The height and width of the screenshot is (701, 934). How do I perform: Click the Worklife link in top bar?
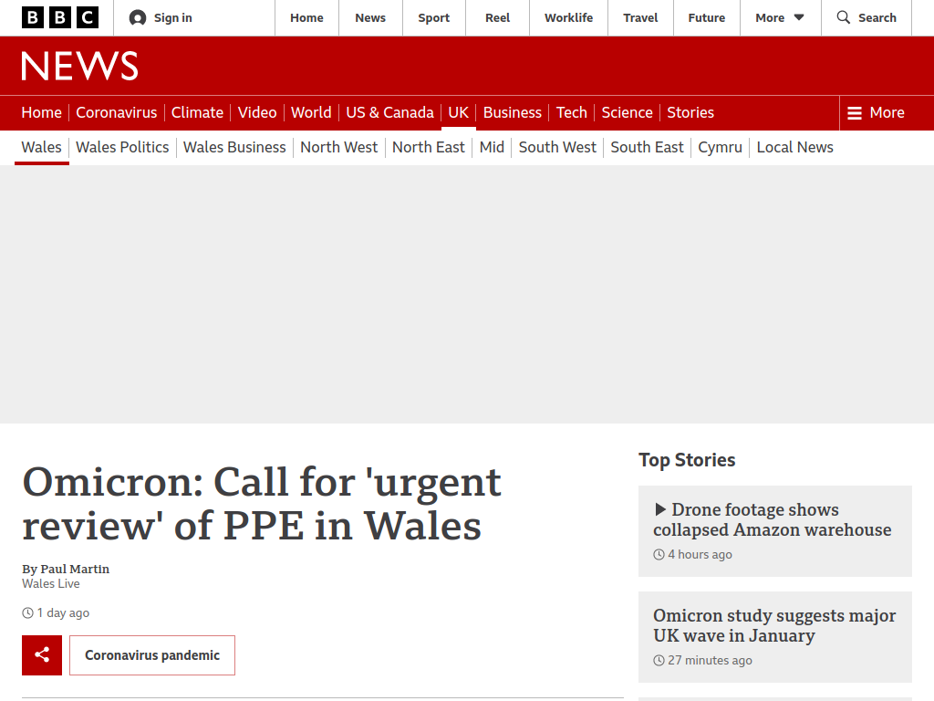click(x=569, y=18)
